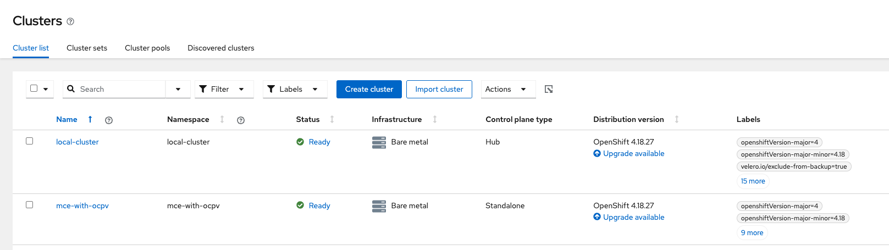Sort by Distribution version column icon
The image size is (889, 250).
point(677,119)
